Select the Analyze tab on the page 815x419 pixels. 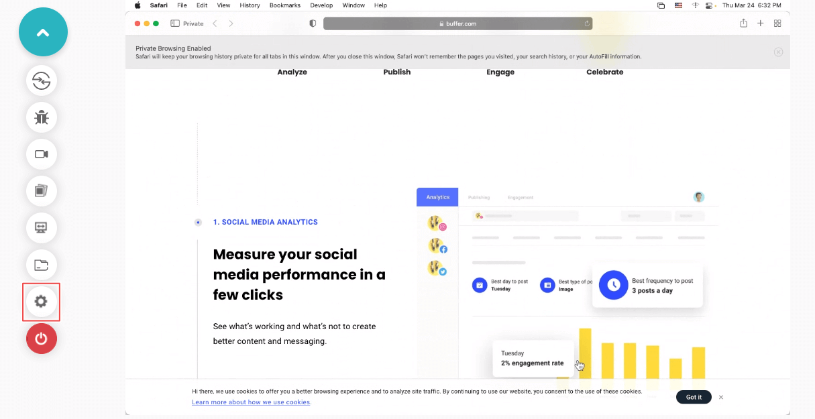(292, 72)
